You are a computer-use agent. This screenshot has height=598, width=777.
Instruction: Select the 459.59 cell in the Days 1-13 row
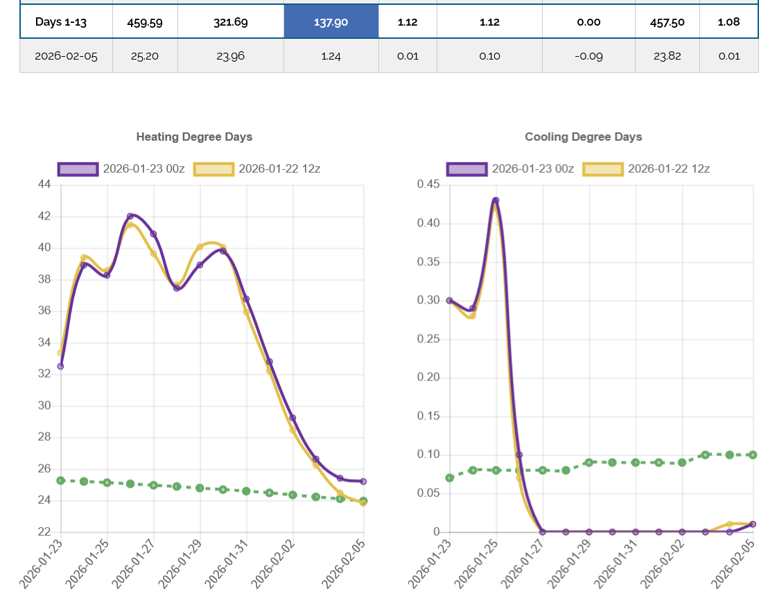(145, 22)
